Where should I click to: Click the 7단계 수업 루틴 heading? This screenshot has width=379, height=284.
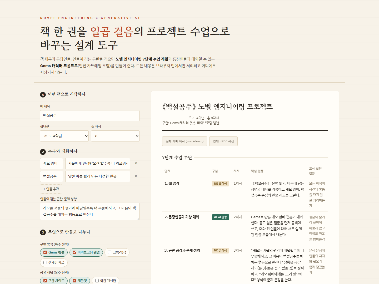[x=177, y=158]
